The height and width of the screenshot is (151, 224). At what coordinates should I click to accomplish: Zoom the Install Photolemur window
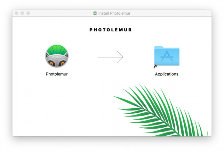point(28,13)
